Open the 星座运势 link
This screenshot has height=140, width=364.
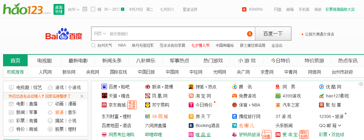[190, 9]
